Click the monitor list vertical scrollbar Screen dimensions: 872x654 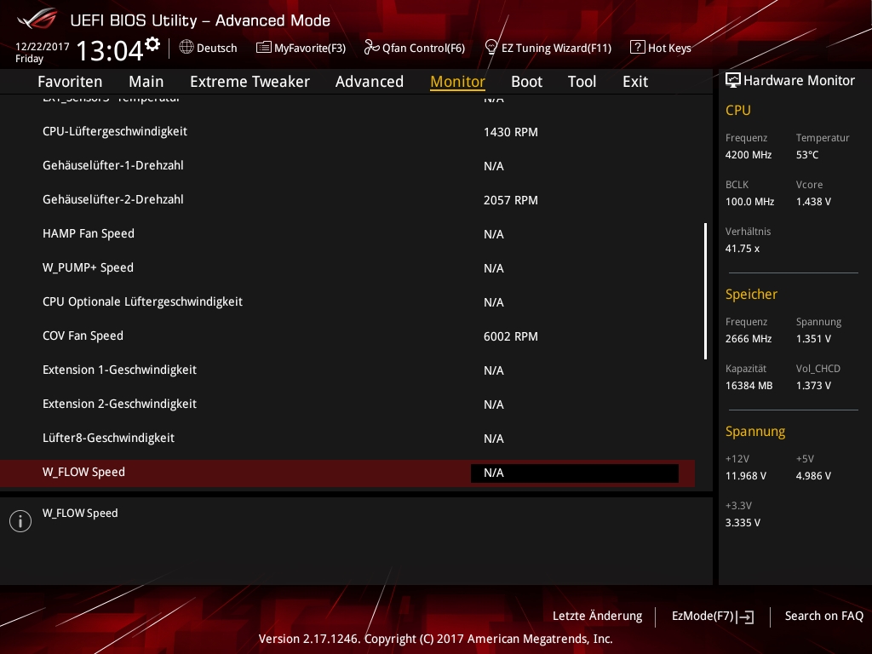pyautogui.click(x=705, y=291)
